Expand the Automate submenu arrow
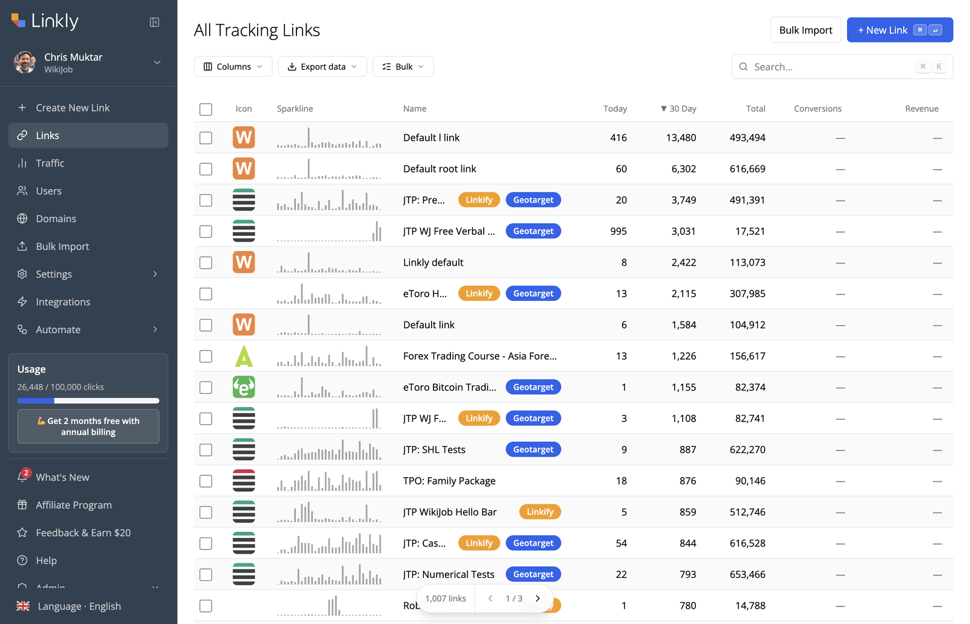The height and width of the screenshot is (624, 970). (155, 329)
